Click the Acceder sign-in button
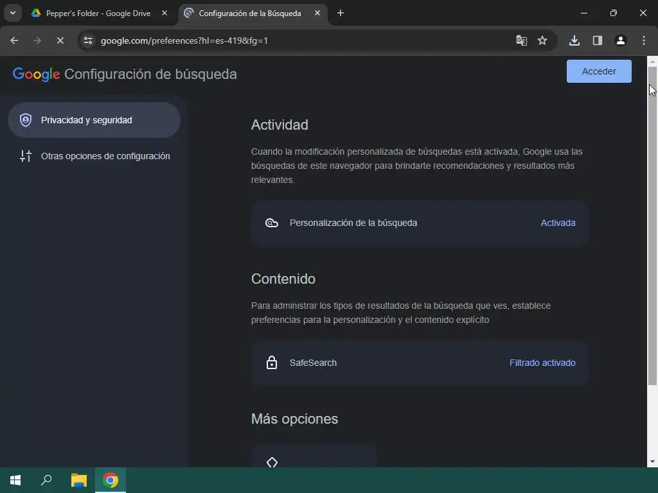The image size is (658, 493). [x=599, y=71]
